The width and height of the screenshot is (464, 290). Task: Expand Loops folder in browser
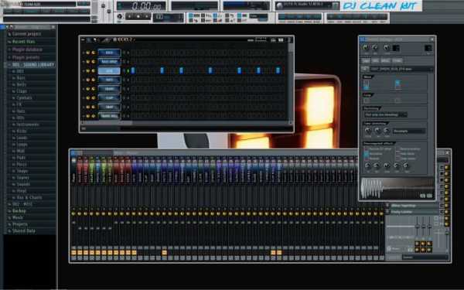(x=22, y=145)
